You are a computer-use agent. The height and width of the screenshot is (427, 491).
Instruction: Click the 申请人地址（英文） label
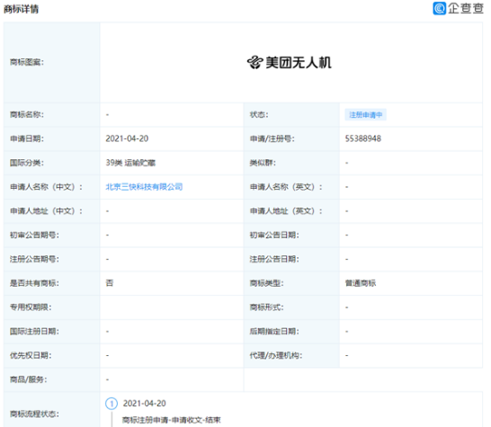tap(286, 211)
